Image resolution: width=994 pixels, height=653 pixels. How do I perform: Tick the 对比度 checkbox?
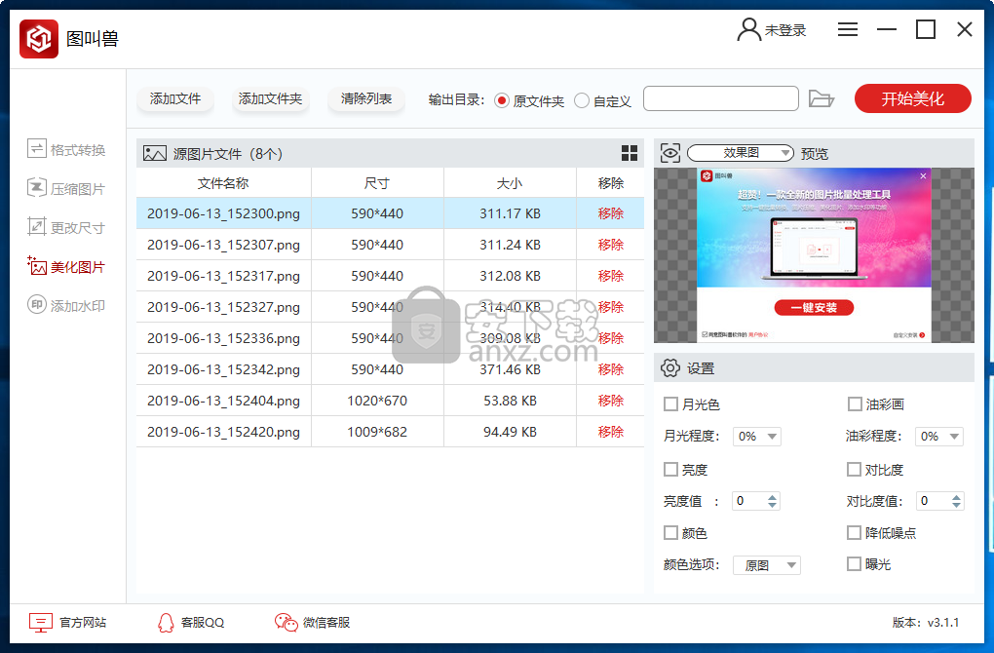(x=854, y=469)
